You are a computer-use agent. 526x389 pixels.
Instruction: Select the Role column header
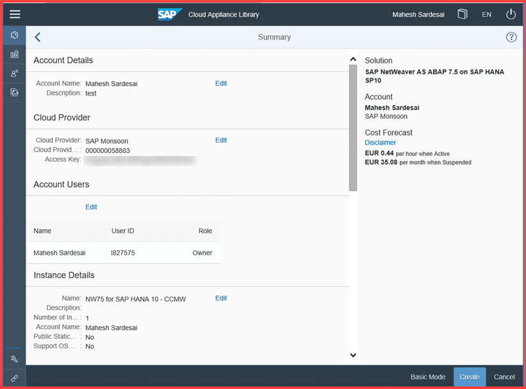point(205,231)
